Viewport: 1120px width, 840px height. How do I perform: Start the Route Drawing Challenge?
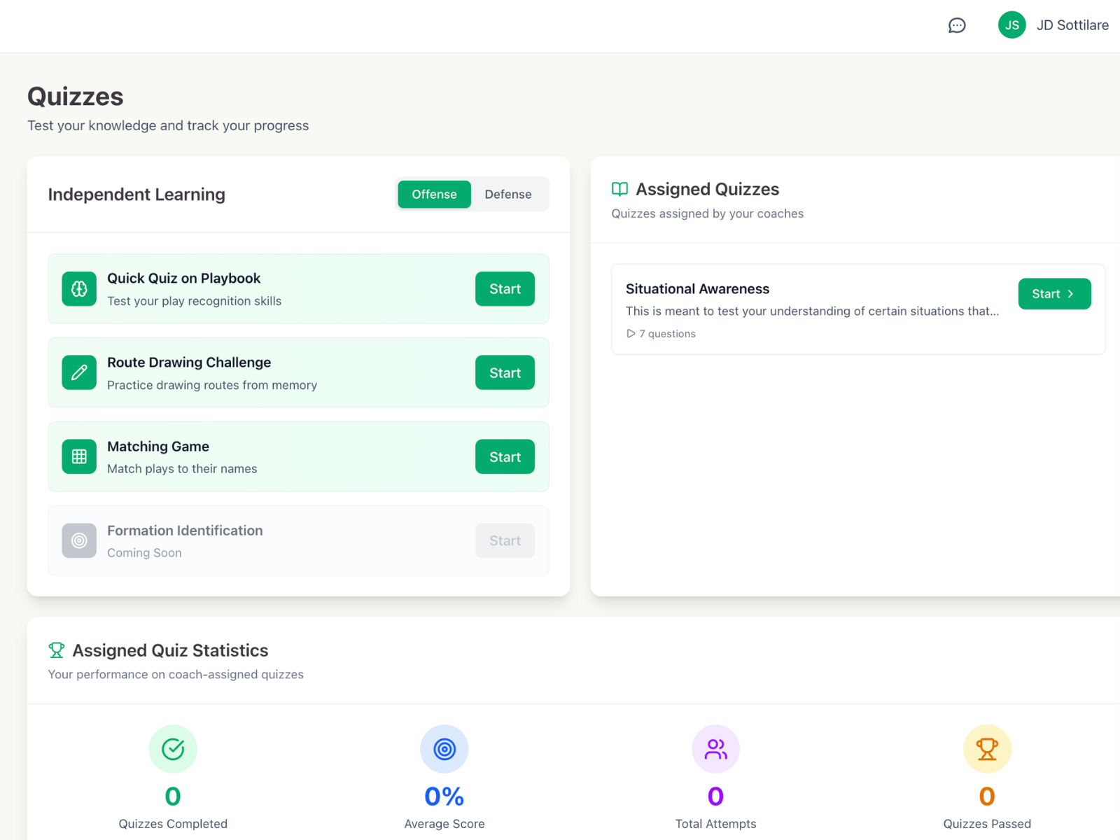(x=505, y=372)
